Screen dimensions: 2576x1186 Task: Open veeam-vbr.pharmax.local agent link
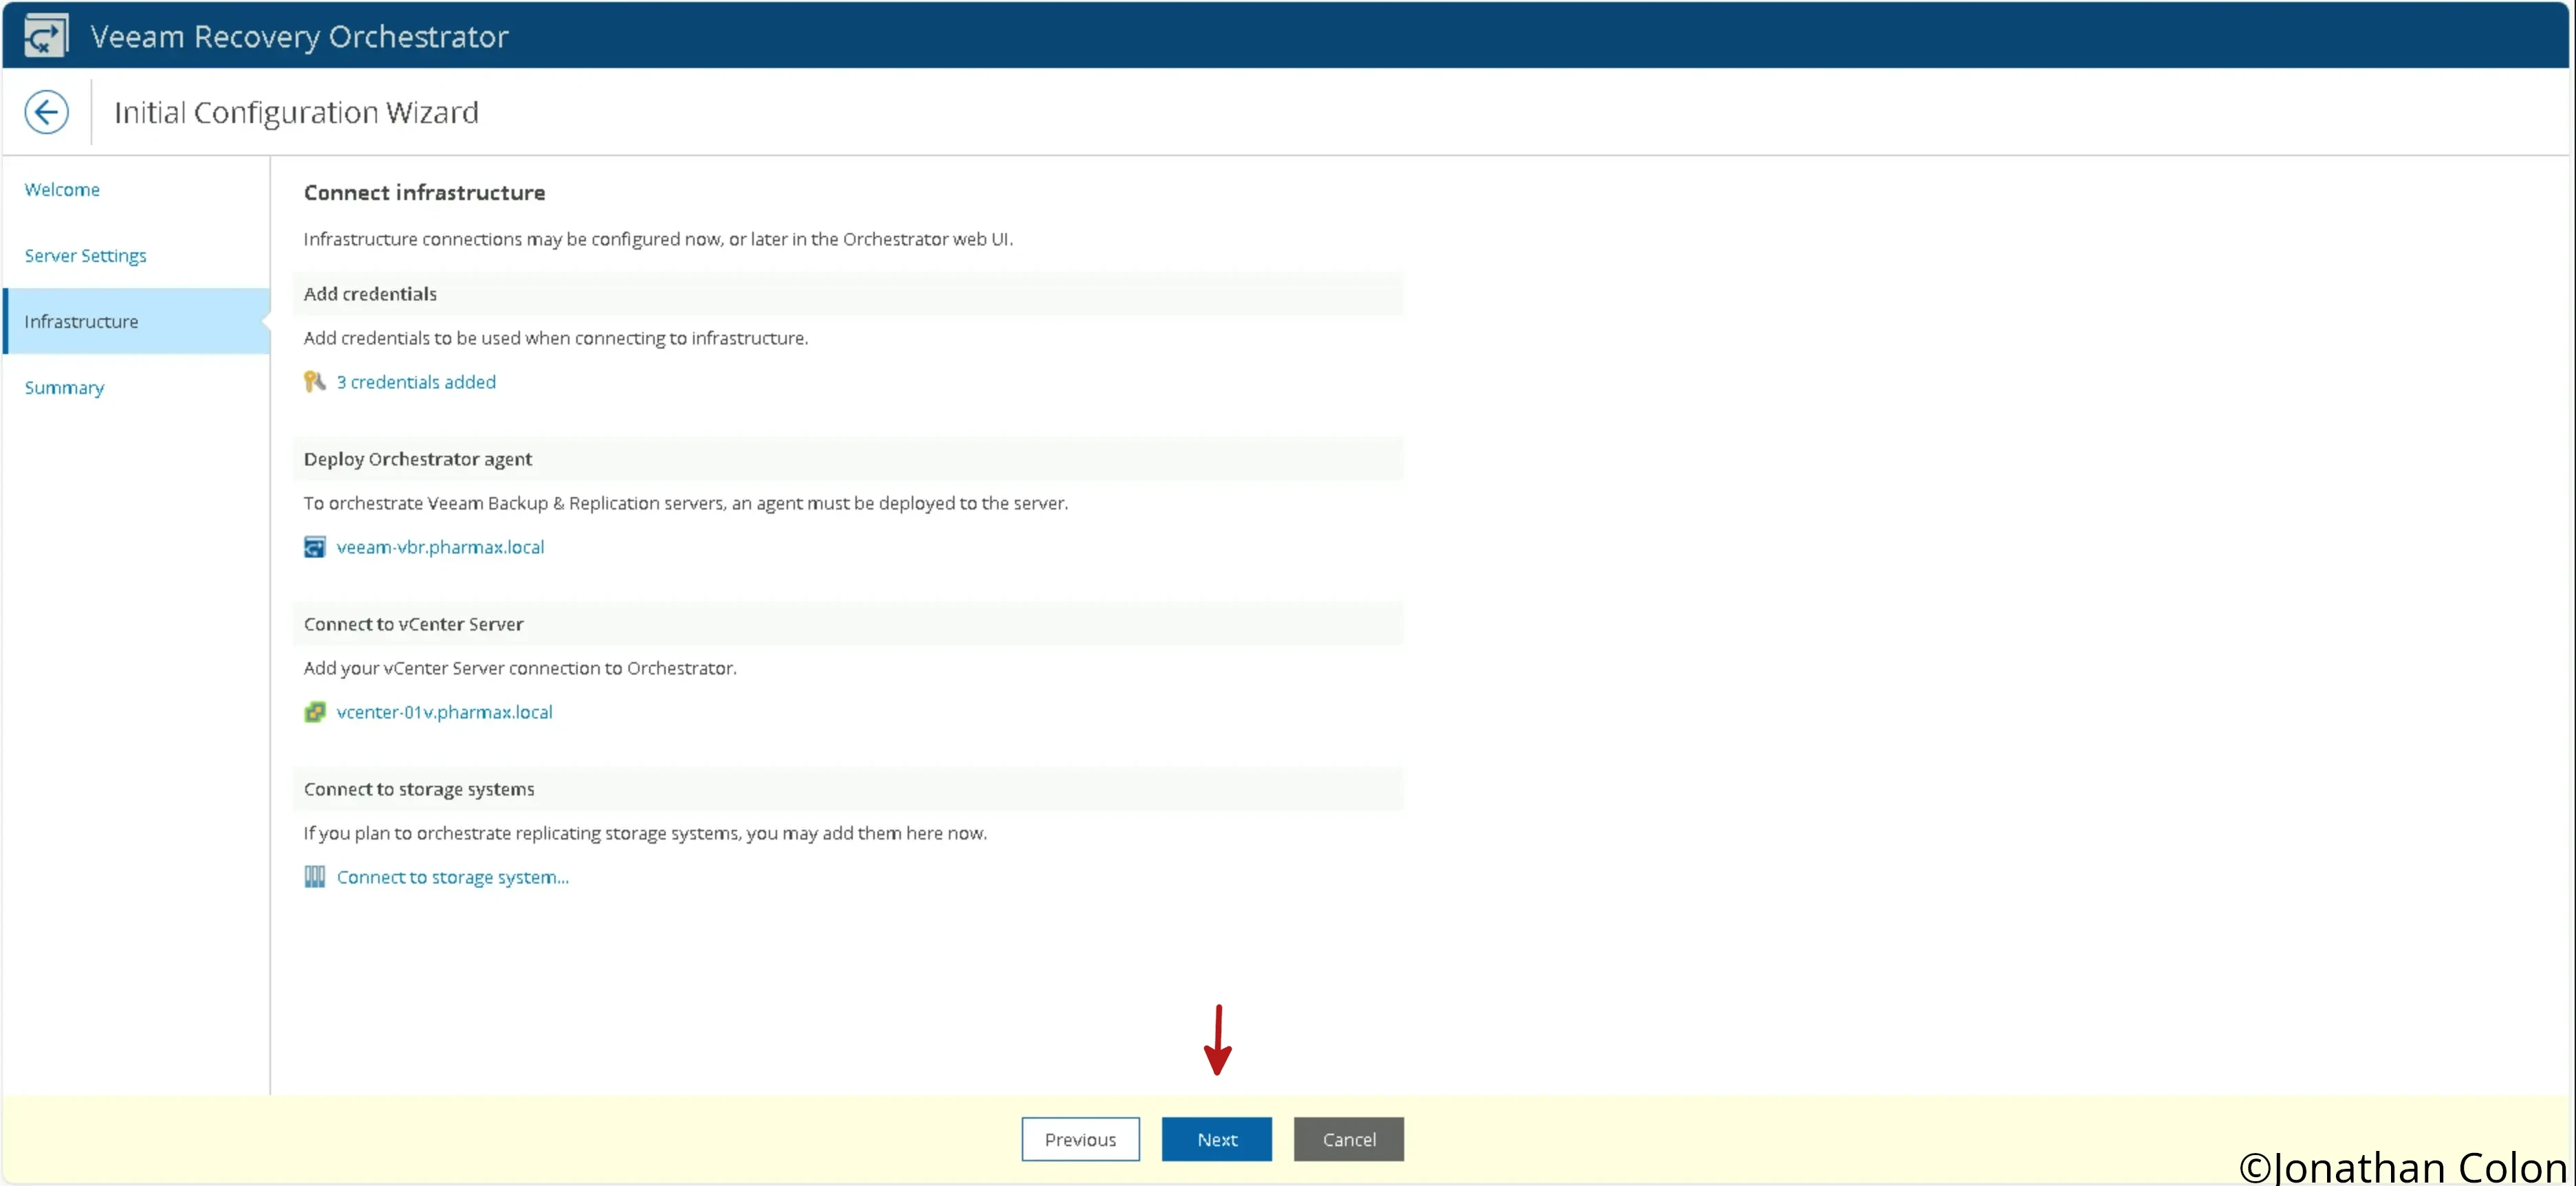(x=439, y=545)
